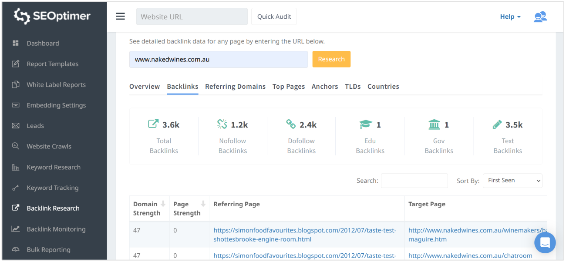This screenshot has width=566, height=262.
Task: Open the Sort By dropdown
Action: (x=512, y=181)
